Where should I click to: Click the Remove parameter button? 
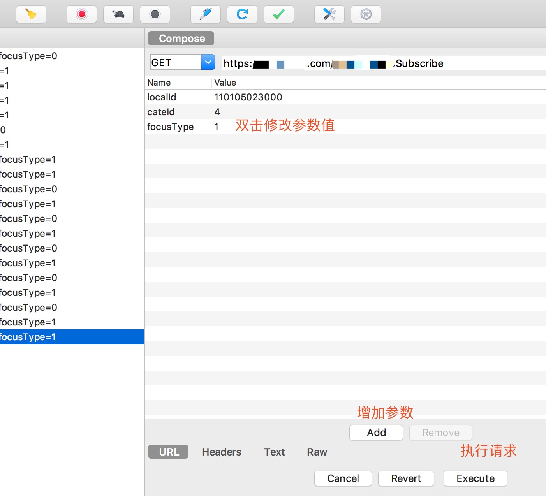point(441,433)
